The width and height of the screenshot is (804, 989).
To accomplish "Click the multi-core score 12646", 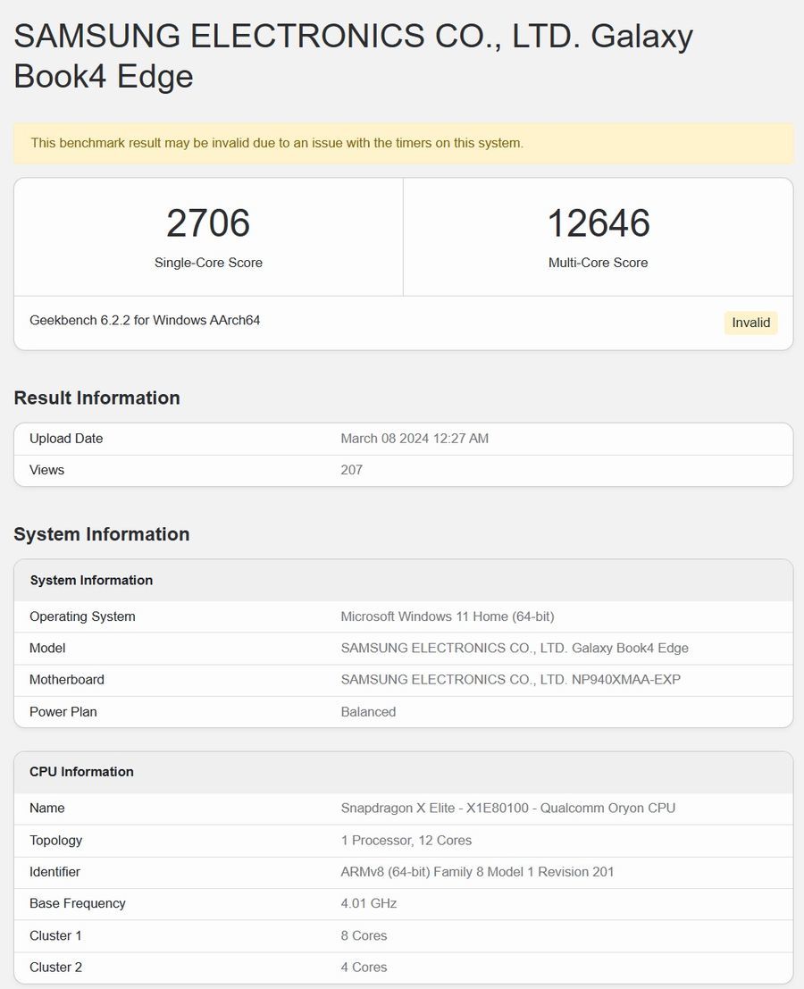I will click(x=598, y=223).
